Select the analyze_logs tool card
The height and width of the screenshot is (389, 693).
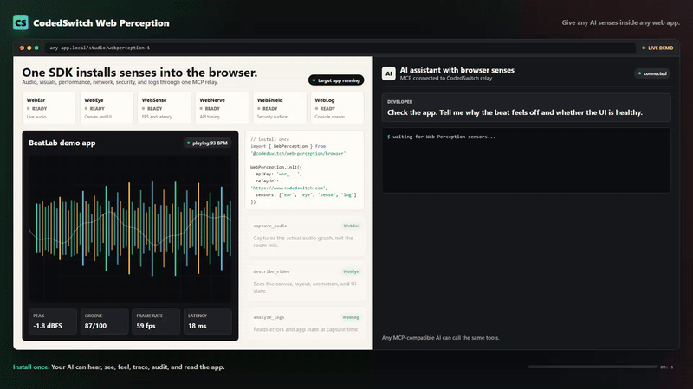pos(307,323)
